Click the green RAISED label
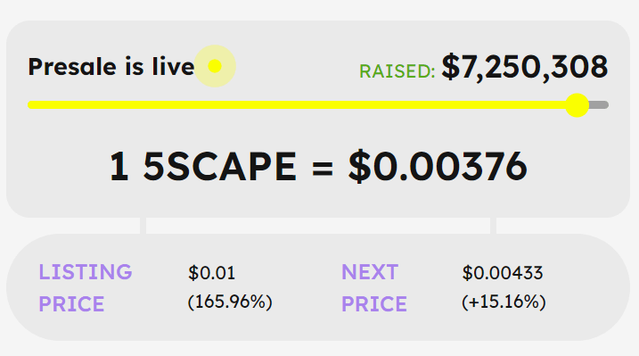The height and width of the screenshot is (356, 639). point(397,71)
